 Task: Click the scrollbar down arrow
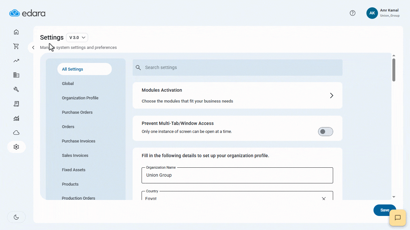point(394,197)
